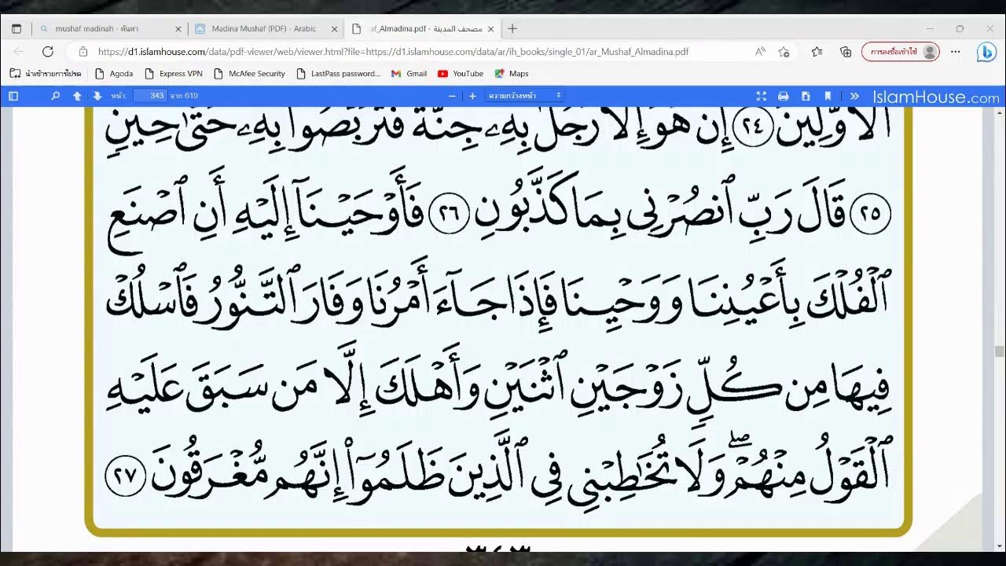Click verse marker 25 in the text

coord(870,215)
